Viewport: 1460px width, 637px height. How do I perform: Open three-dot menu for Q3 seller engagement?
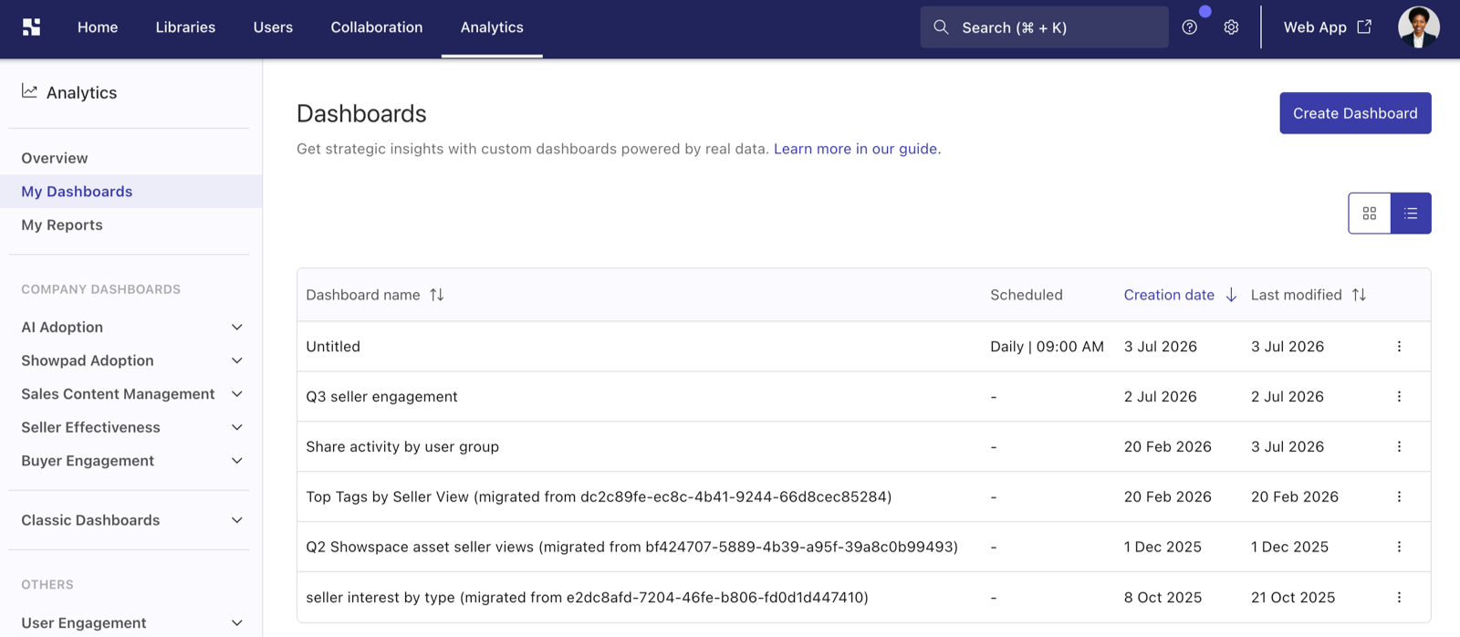coord(1399,397)
